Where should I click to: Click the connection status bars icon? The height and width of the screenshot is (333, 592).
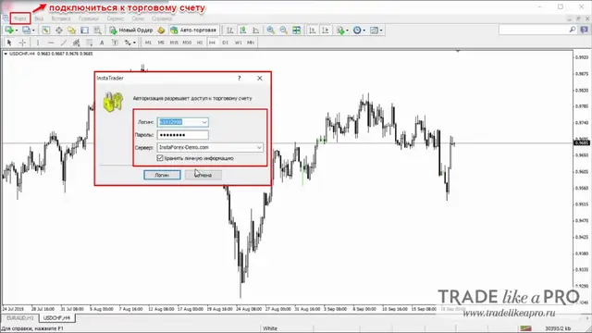(525, 328)
